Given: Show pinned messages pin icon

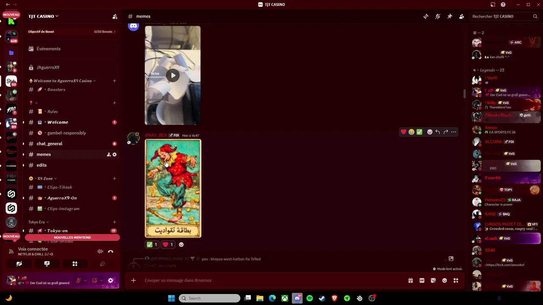Looking at the screenshot, I should [450, 16].
